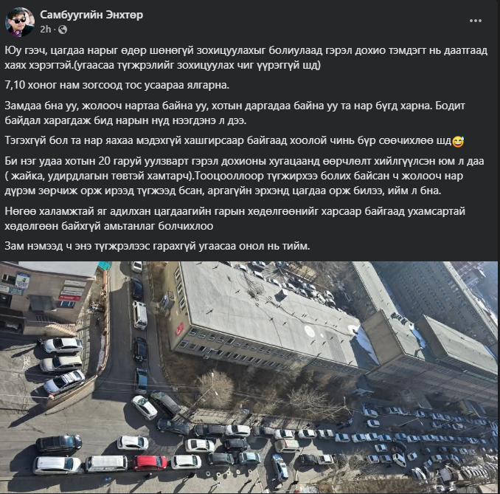Click the line '7,10 хоног нам зогсоод'
The image size is (500, 494).
[x=117, y=85]
